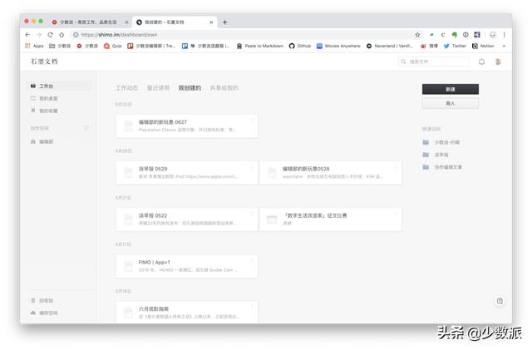Open more options on 派早报 0522 card
532x350 pixels.
point(251,214)
